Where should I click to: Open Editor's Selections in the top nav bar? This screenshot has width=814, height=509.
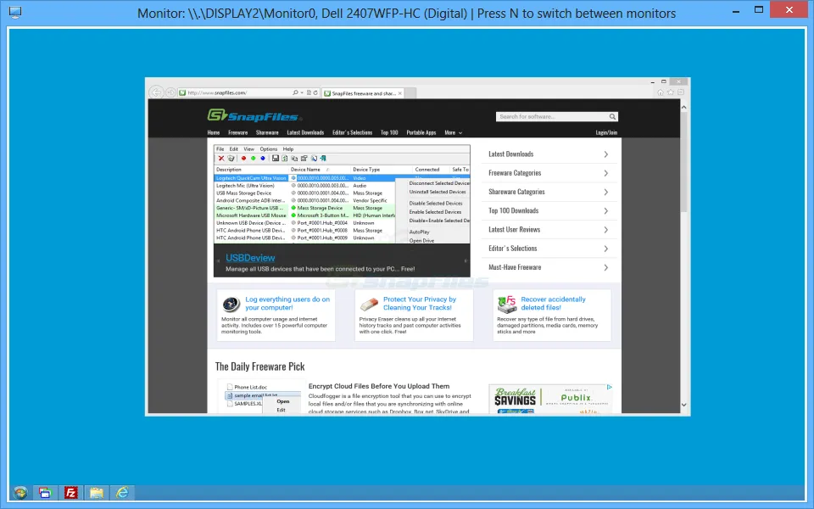352,132
